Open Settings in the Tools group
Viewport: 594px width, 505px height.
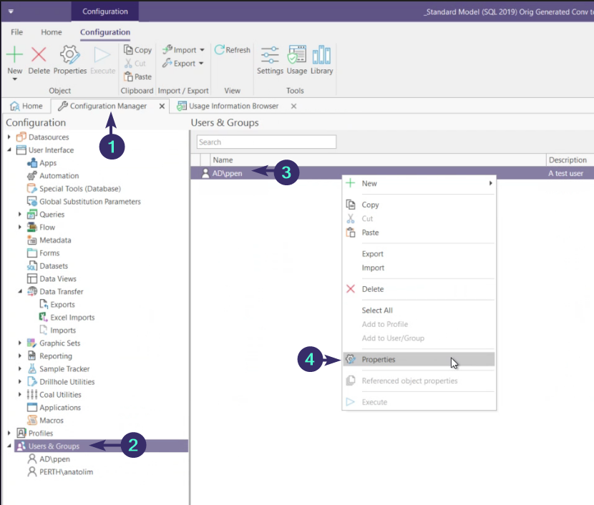pyautogui.click(x=270, y=57)
